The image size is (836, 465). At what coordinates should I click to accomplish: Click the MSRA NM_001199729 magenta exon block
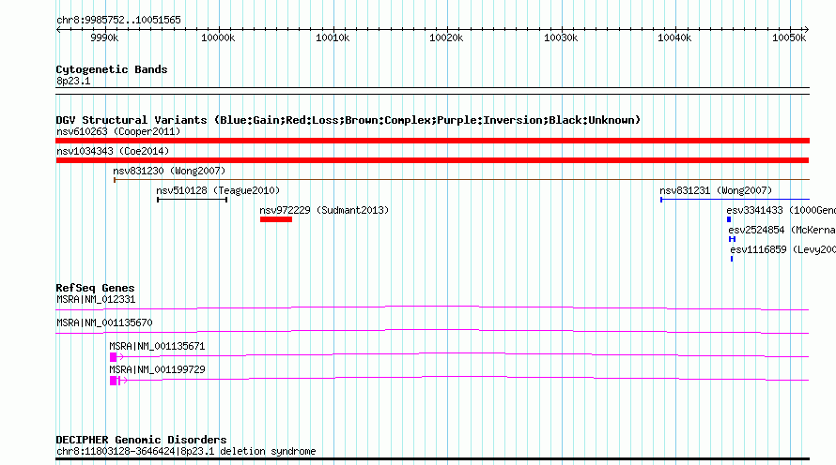tap(113, 381)
